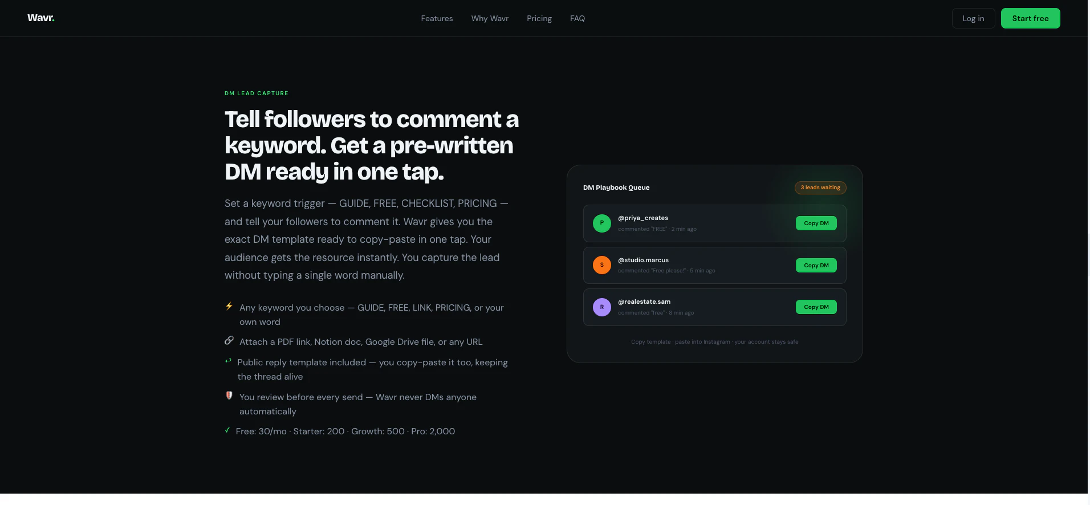Click 'Attach a PDF link, Notion doc' line

361,342
